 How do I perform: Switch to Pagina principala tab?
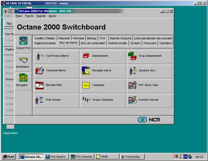click(45, 43)
